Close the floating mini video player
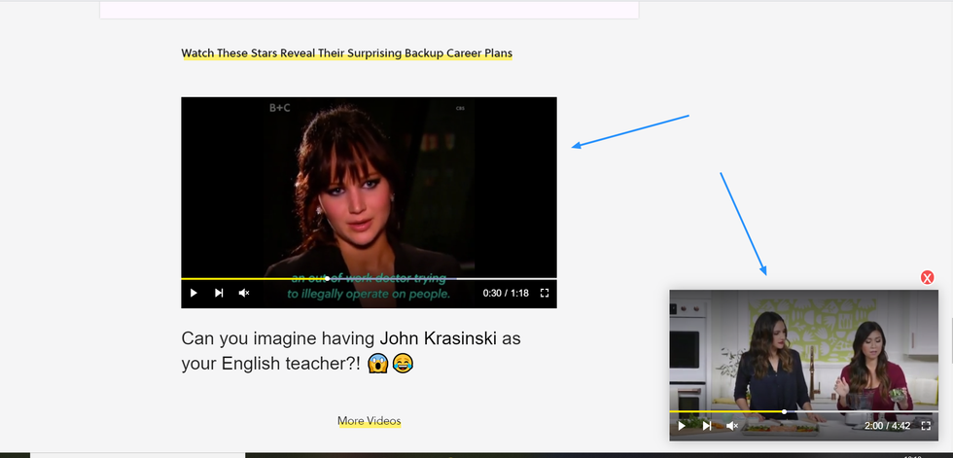The height and width of the screenshot is (458, 953). pos(927,278)
